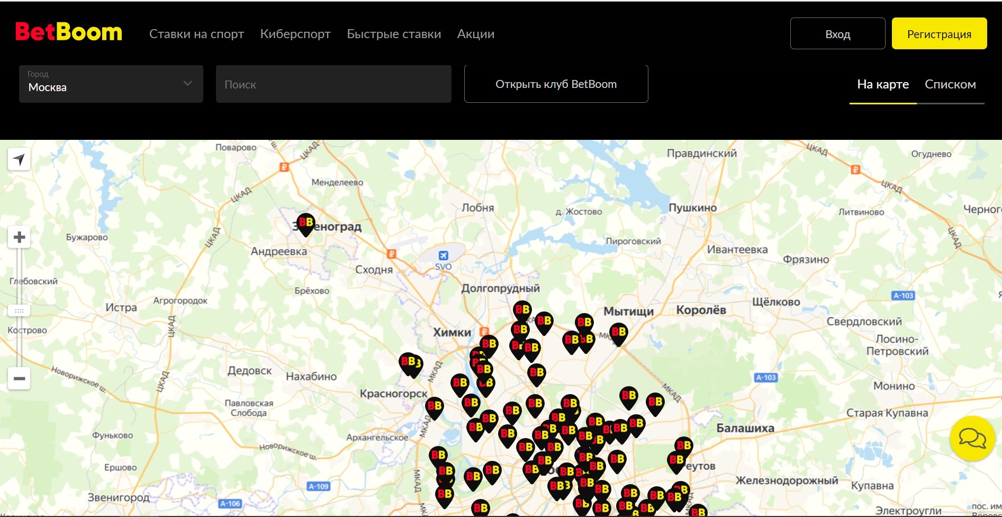1002x517 pixels.
Task: Click the SVO airport icon on map
Action: pyautogui.click(x=443, y=256)
